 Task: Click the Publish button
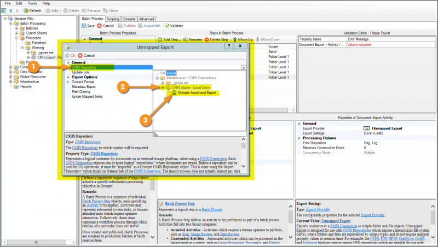click(x=127, y=26)
